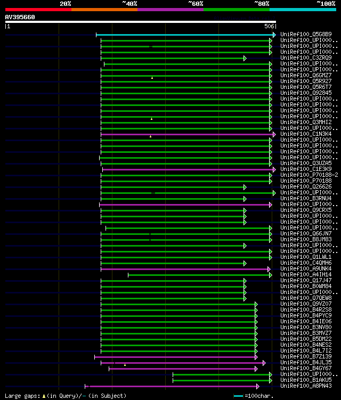Open hit UniRef100_Q3MHI2
The width and height of the screenshot is (341, 400).
[x=306, y=122]
